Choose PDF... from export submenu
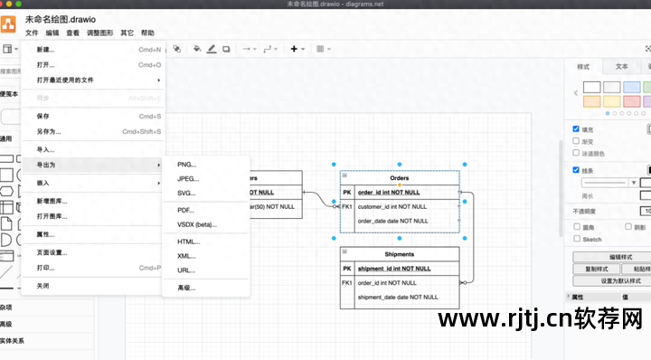 206,210
